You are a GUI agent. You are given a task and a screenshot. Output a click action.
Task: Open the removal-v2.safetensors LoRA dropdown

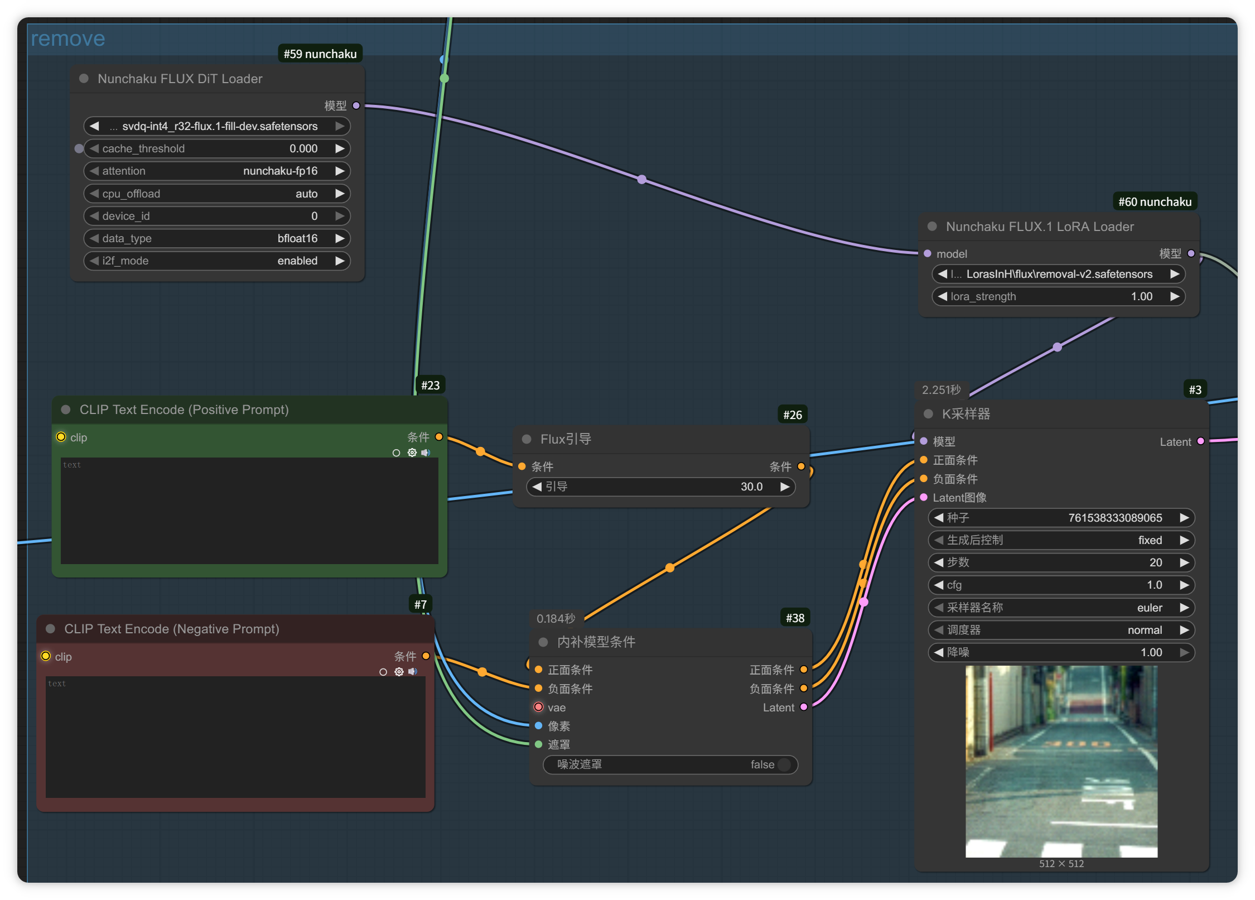[x=1059, y=274]
